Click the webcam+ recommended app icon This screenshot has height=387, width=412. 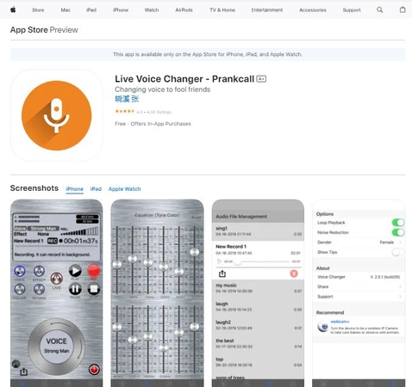coord(323,327)
